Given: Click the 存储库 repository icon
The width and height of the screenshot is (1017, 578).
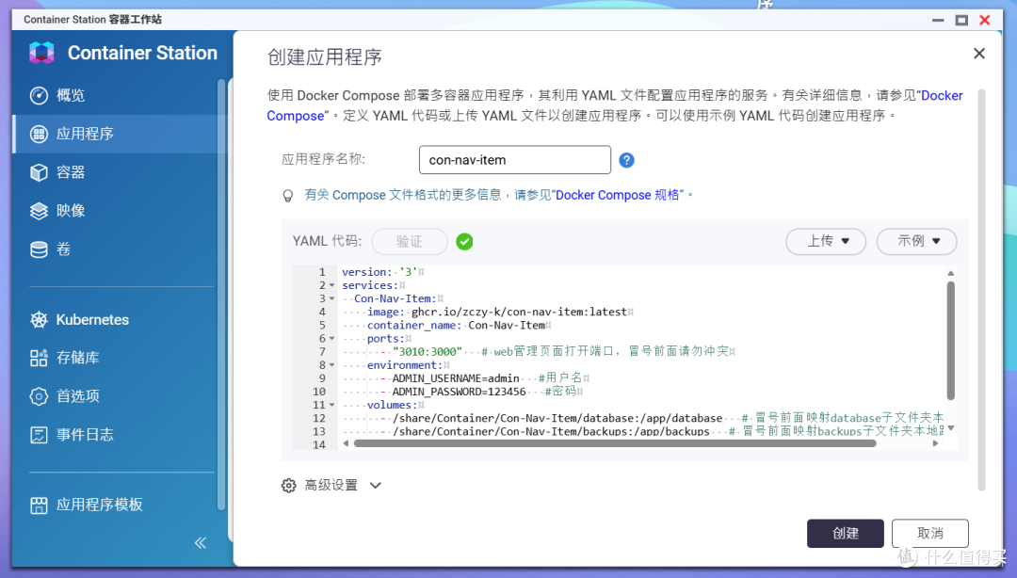Looking at the screenshot, I should coord(39,358).
